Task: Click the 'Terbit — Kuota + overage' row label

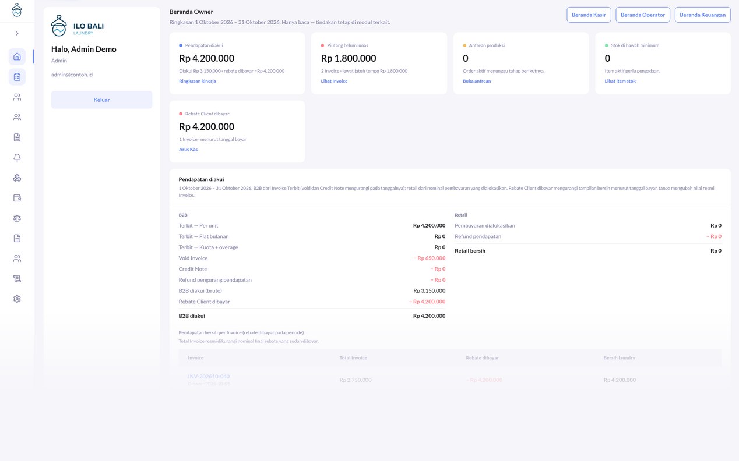Action: pos(208,247)
